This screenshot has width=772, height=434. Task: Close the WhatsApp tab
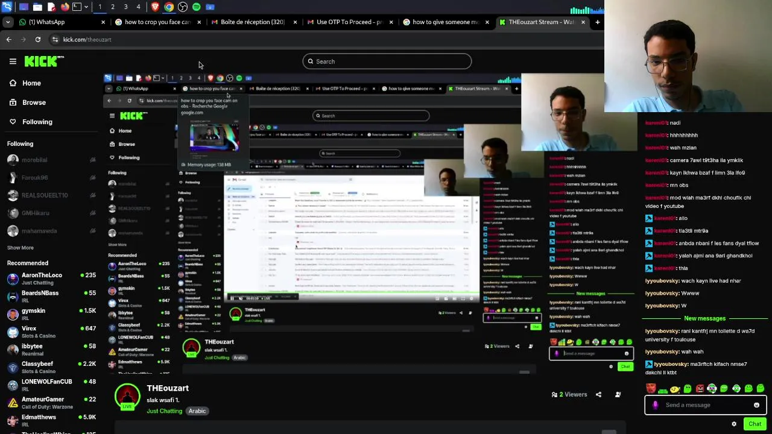[103, 22]
